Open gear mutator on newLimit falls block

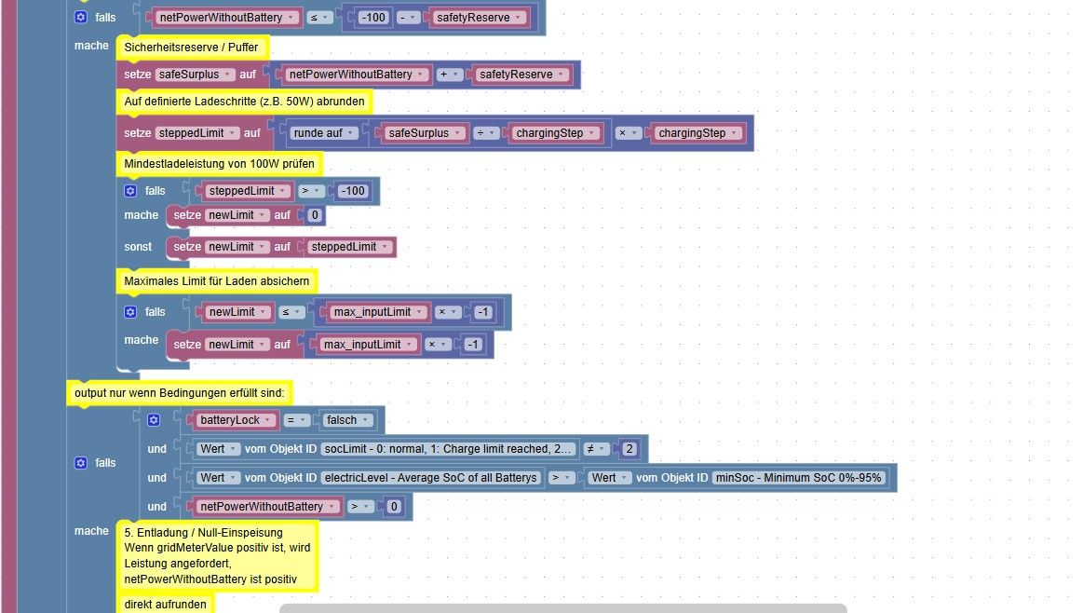pyautogui.click(x=130, y=312)
